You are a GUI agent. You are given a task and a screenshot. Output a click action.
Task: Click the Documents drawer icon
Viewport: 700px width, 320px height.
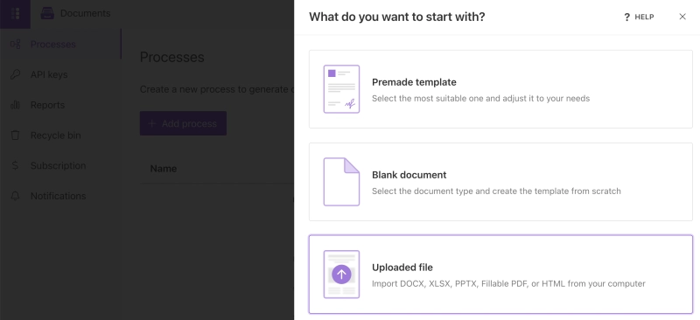pos(47,14)
